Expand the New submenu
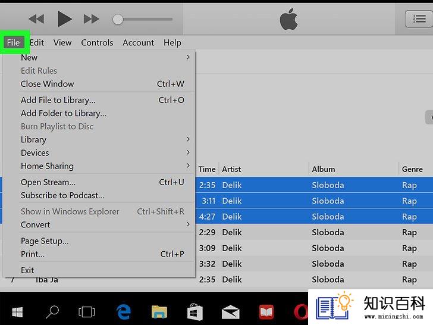The height and width of the screenshot is (325, 433). tap(105, 58)
